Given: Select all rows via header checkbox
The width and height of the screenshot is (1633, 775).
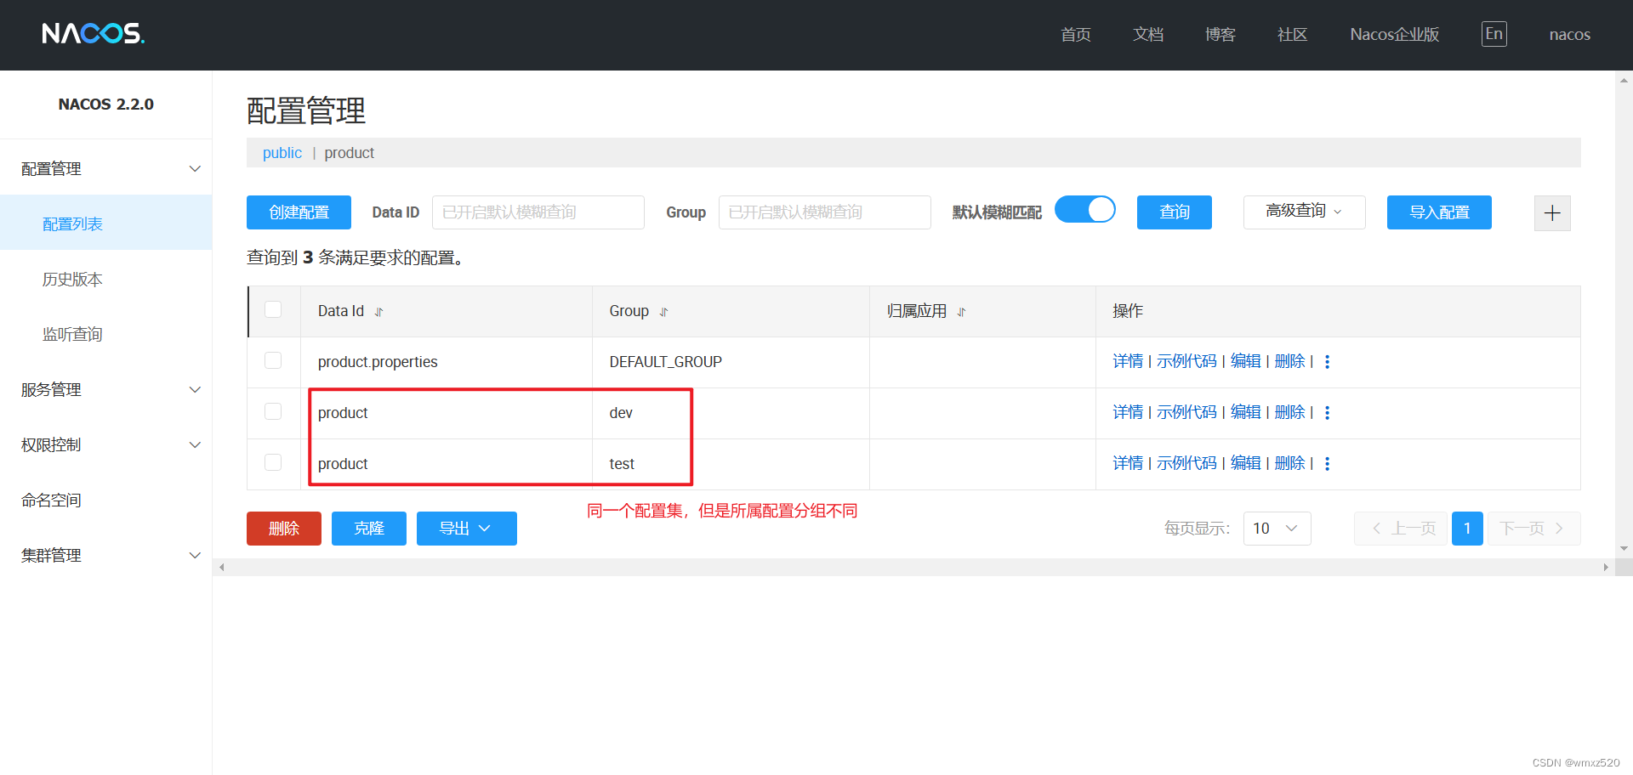Looking at the screenshot, I should (273, 309).
